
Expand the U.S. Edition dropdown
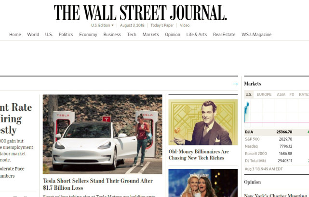pos(102,25)
